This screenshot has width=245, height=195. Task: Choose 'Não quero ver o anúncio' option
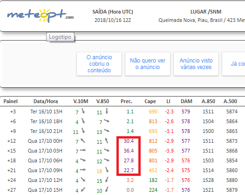tap(148, 64)
